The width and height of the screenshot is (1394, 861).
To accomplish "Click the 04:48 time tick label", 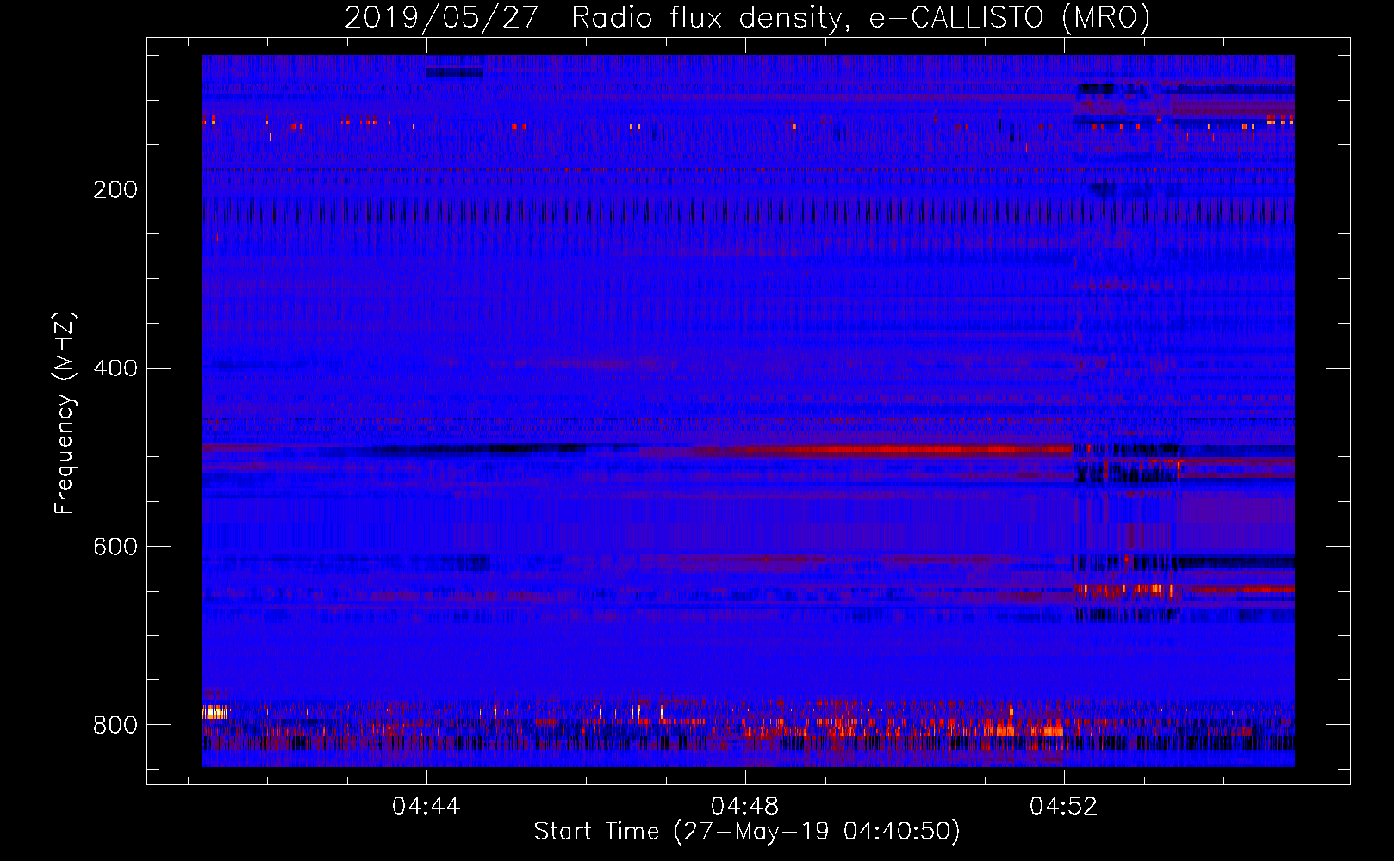I will 744,807.
